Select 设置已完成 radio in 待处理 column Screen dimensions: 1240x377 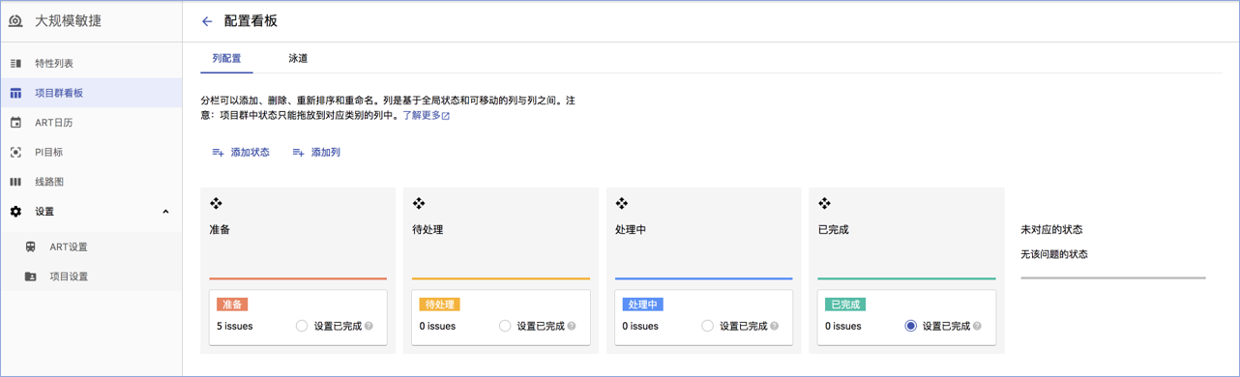505,326
